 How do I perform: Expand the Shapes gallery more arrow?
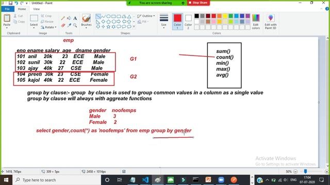(134, 27)
